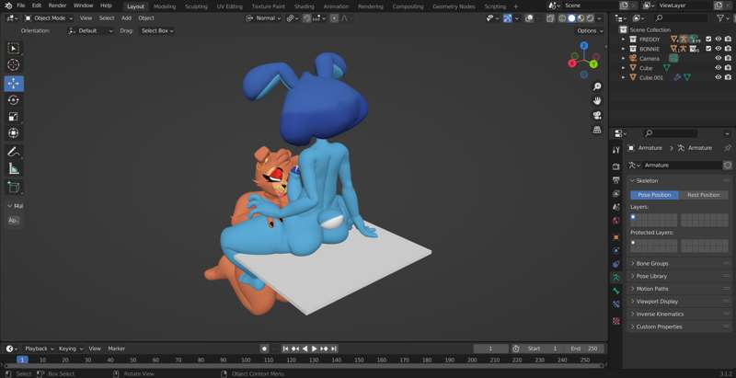The image size is (736, 378).
Task: Switch to the Geometry Nodes workspace tab
Action: [x=454, y=6]
